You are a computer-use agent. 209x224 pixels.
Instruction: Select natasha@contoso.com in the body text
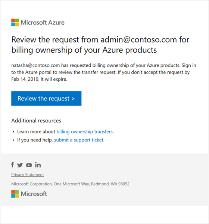pos(35,65)
